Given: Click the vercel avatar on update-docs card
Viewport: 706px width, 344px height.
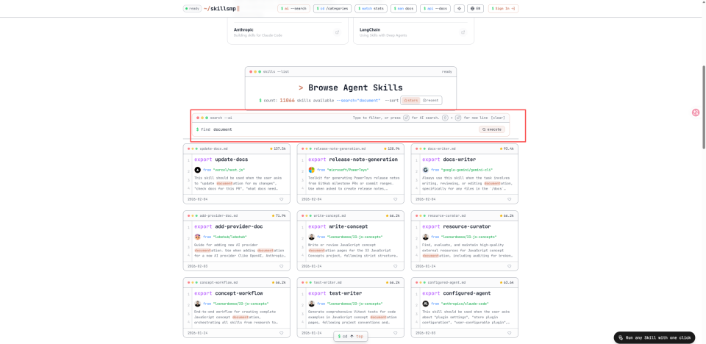Looking at the screenshot, I should 197,170.
